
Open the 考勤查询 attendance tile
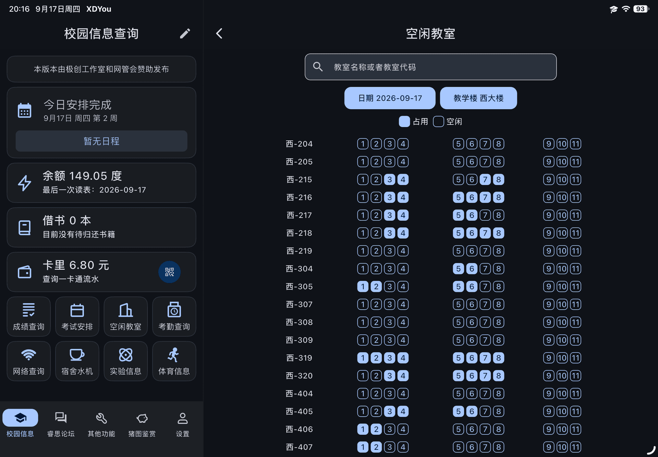[x=174, y=317]
